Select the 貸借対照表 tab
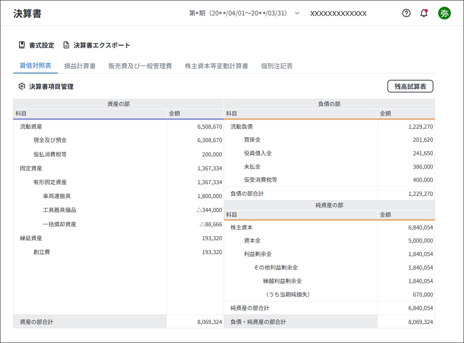The image size is (464, 343). pos(35,66)
